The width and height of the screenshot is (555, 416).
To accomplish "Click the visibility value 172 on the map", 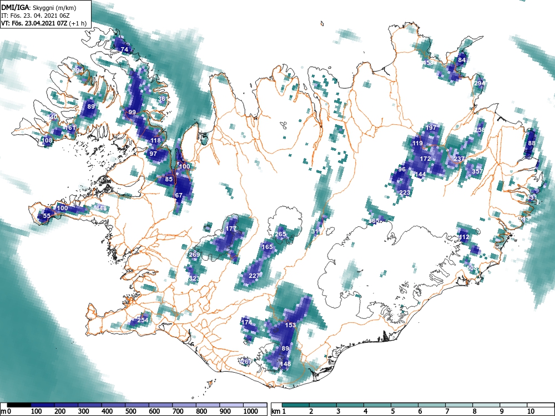I will pos(425,159).
